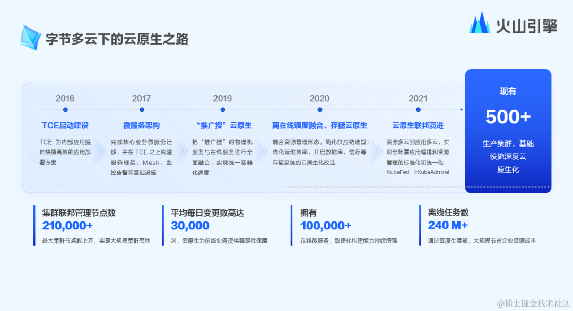Click the caption 最大集群节点数上万，实现大规模集群落地
The width and height of the screenshot is (573, 311).
tap(96, 241)
